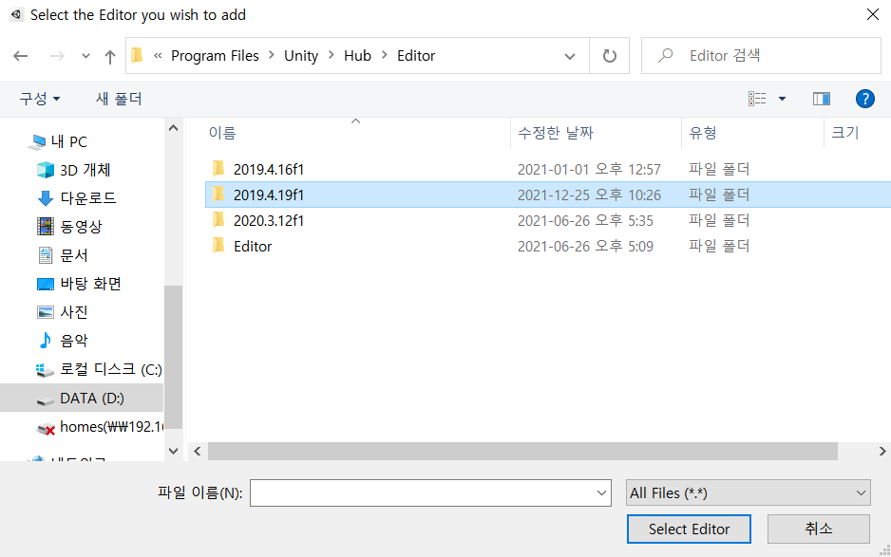Toggle the preview pane

point(822,99)
